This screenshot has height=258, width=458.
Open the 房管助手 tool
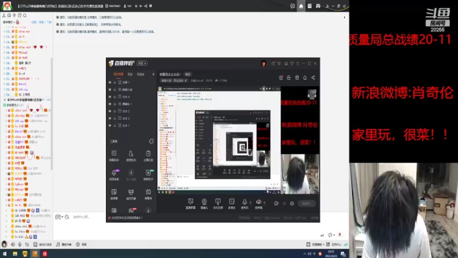(131, 156)
